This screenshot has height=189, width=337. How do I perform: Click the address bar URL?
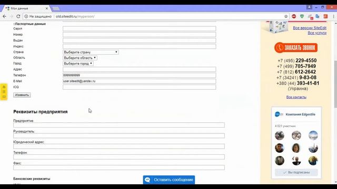(75, 16)
